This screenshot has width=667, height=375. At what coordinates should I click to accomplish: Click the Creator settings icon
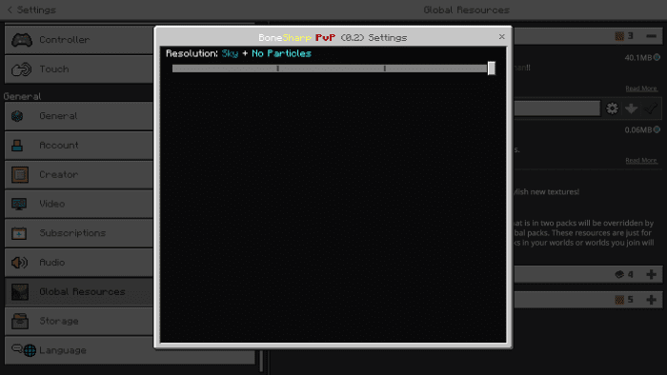click(x=20, y=174)
